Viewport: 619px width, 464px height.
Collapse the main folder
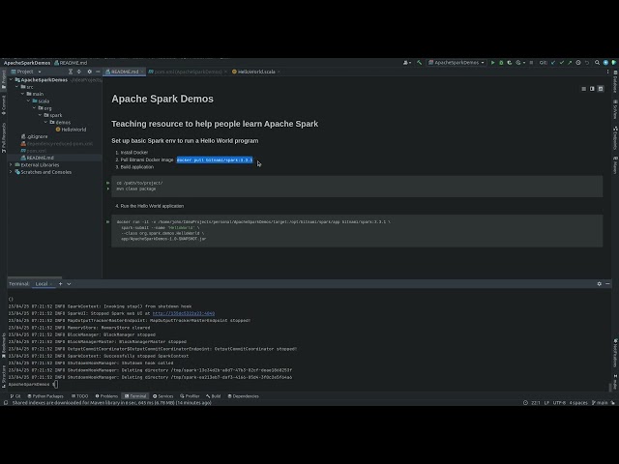pos(23,94)
